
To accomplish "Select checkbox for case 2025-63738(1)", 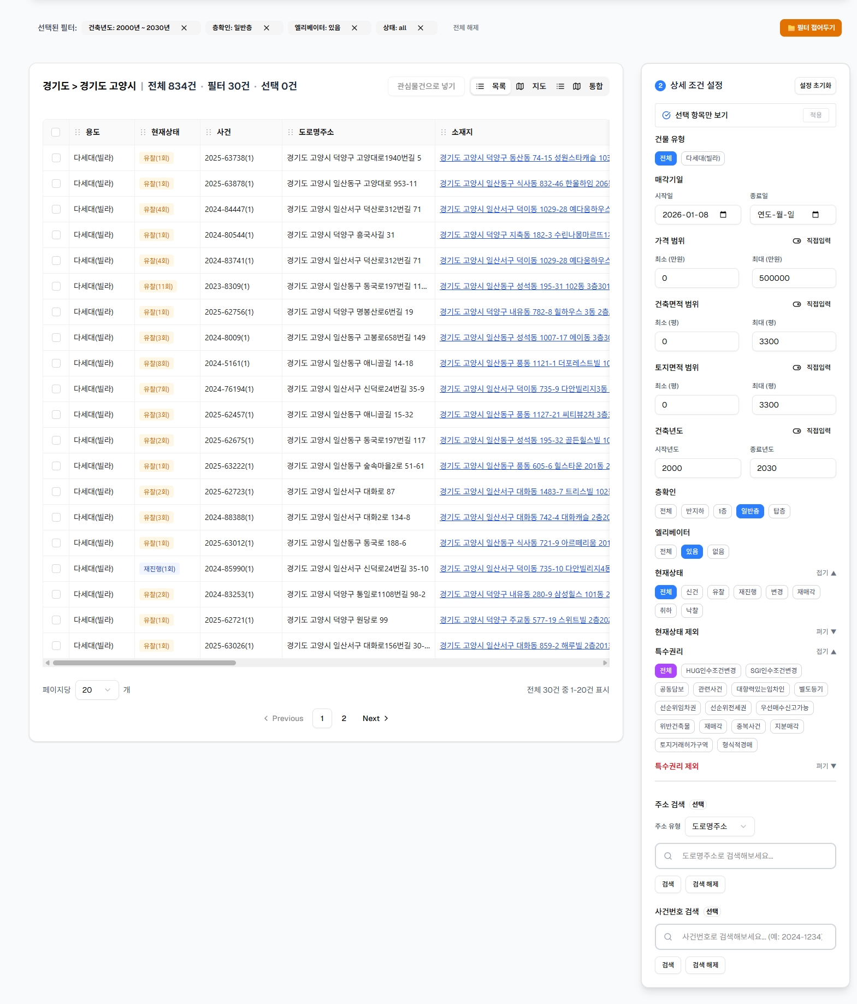I will (x=56, y=158).
